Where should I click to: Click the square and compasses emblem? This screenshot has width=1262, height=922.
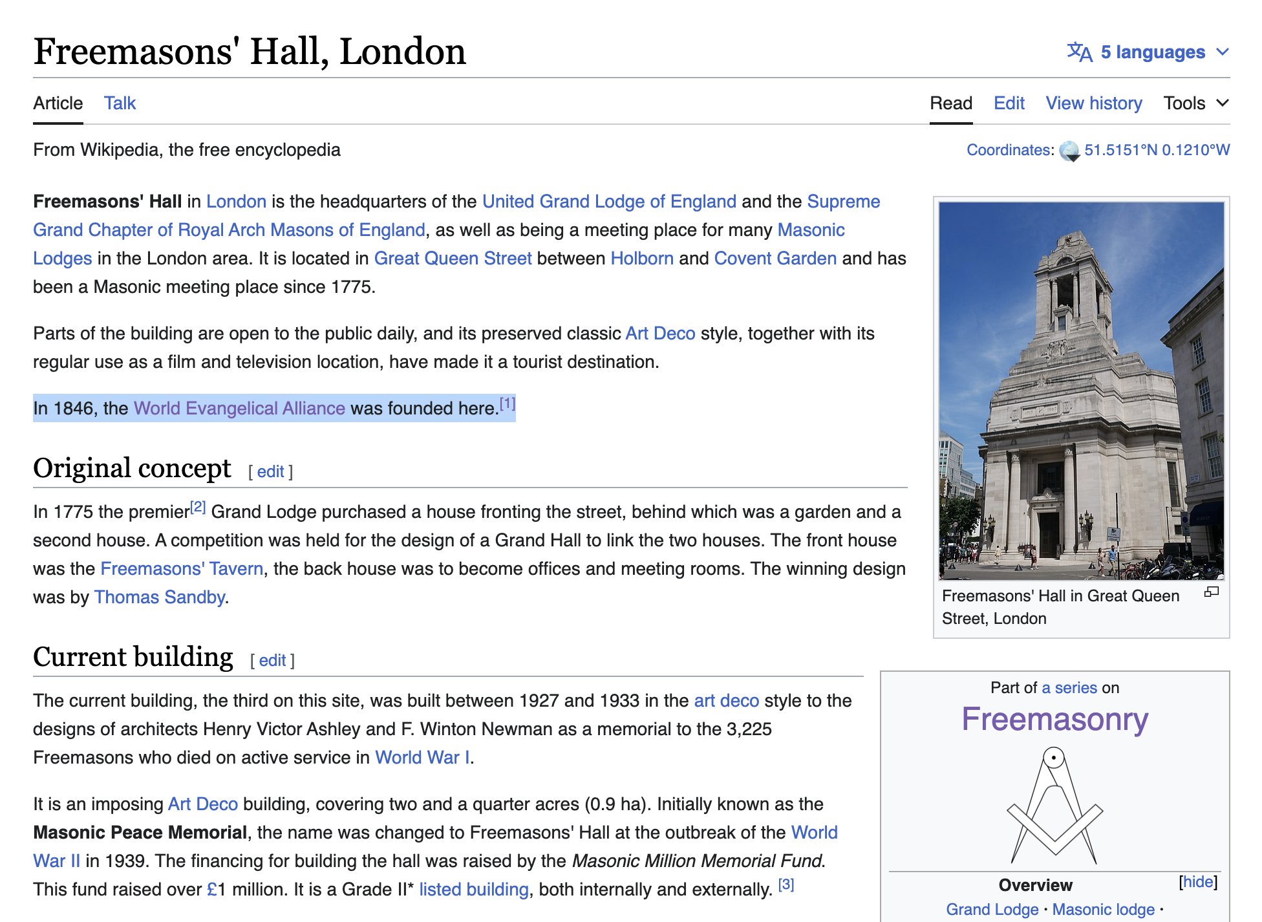point(1055,805)
